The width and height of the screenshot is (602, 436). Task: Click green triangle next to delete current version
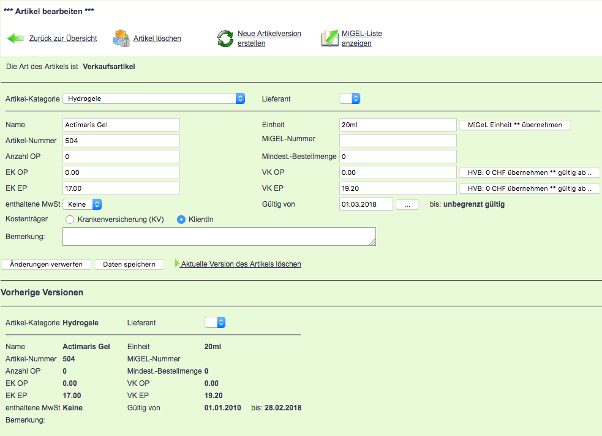[178, 264]
